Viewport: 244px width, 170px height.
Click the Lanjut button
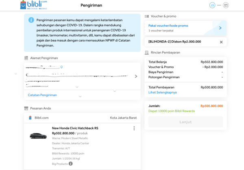pyautogui.click(x=186, y=122)
